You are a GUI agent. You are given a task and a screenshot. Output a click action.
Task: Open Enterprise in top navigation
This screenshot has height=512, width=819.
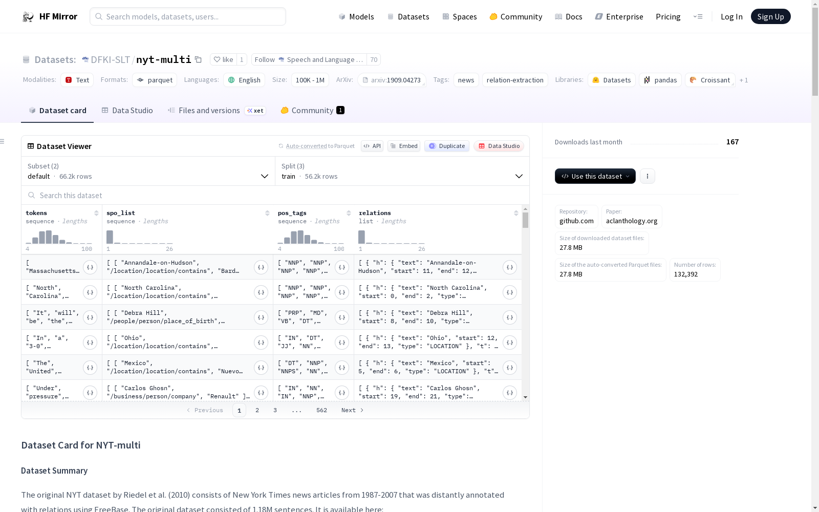619,16
